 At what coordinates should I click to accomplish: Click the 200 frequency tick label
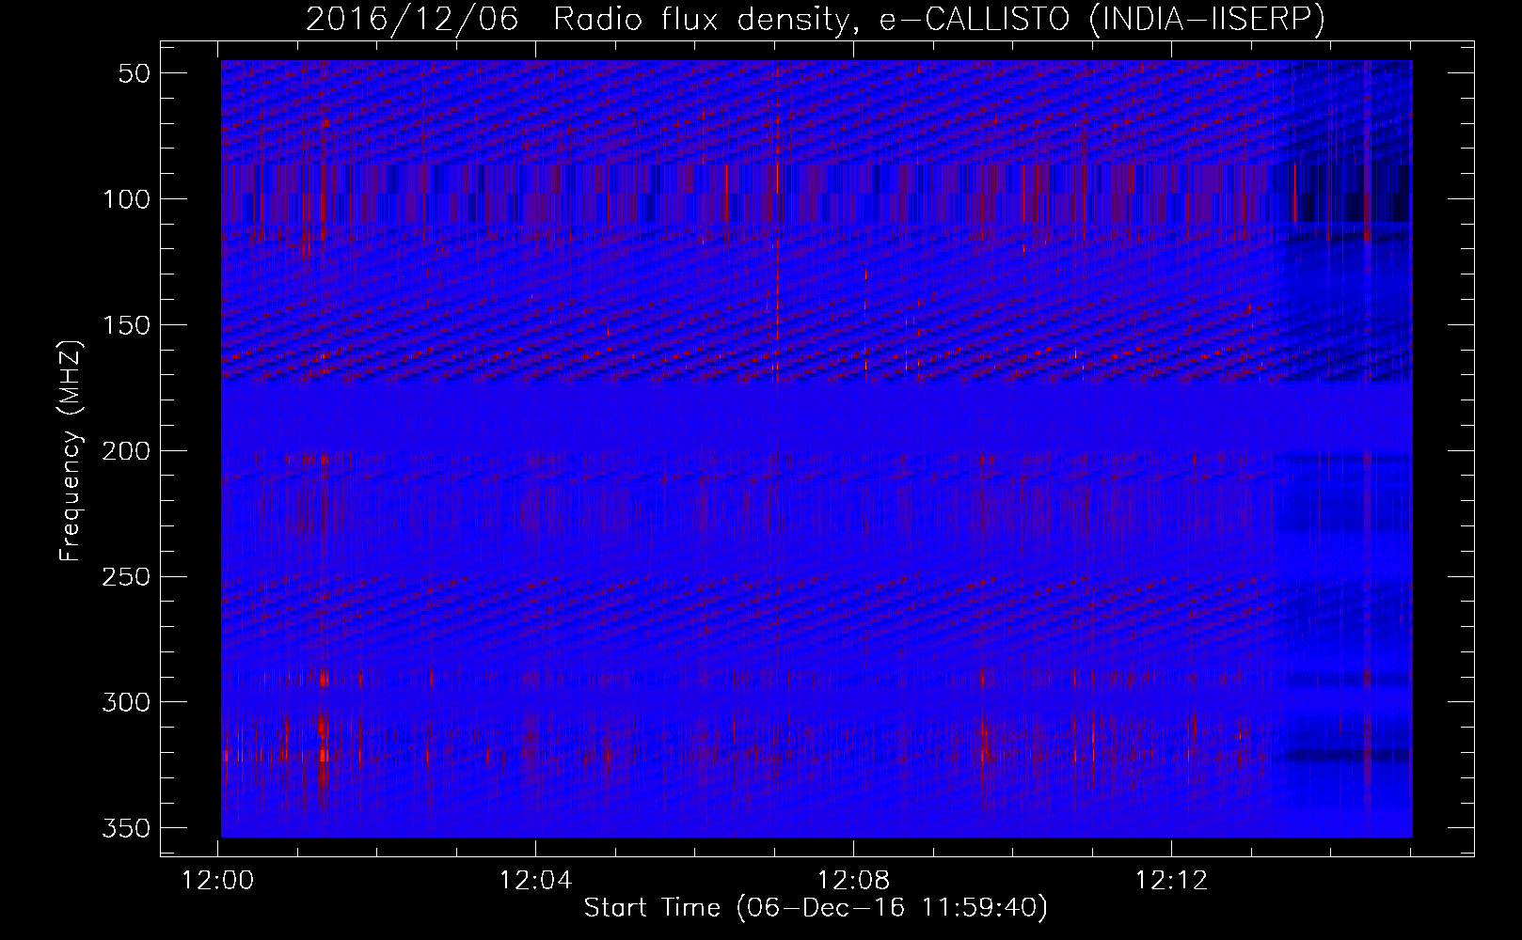point(126,451)
